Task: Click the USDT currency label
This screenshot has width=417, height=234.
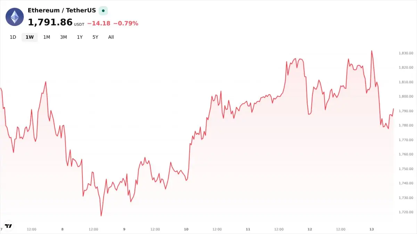Action: click(x=79, y=25)
